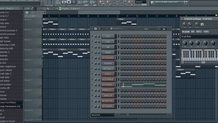Adjust the swing slider in step sequencer

[x=152, y=29]
